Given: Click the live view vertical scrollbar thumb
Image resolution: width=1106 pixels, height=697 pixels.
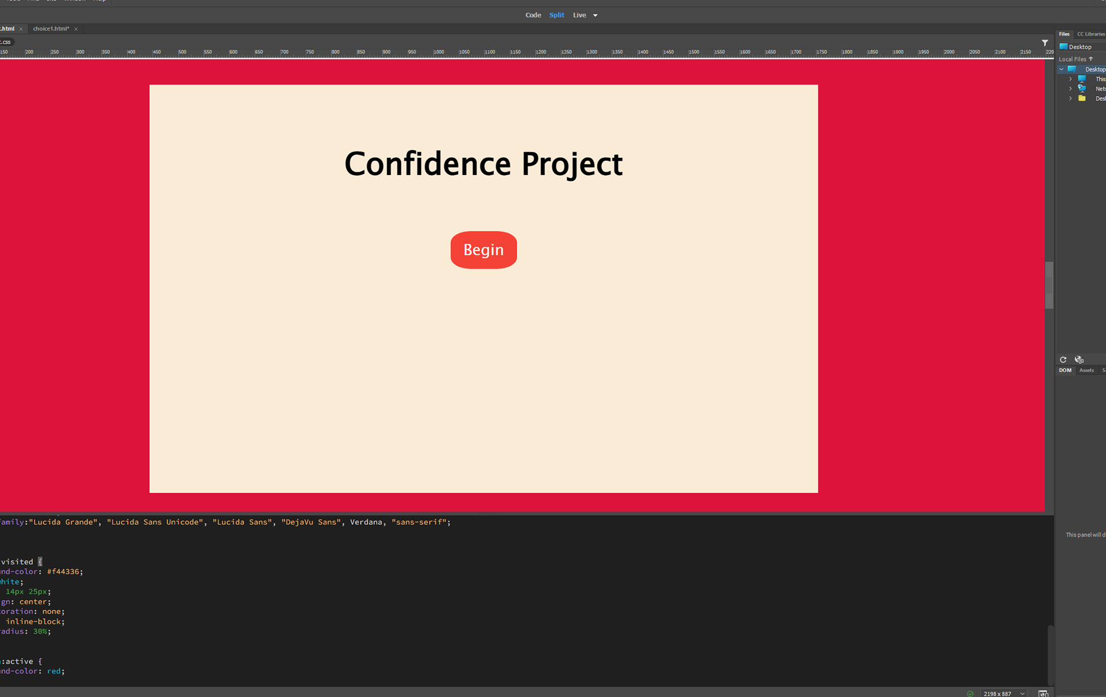Looking at the screenshot, I should pyautogui.click(x=1049, y=285).
